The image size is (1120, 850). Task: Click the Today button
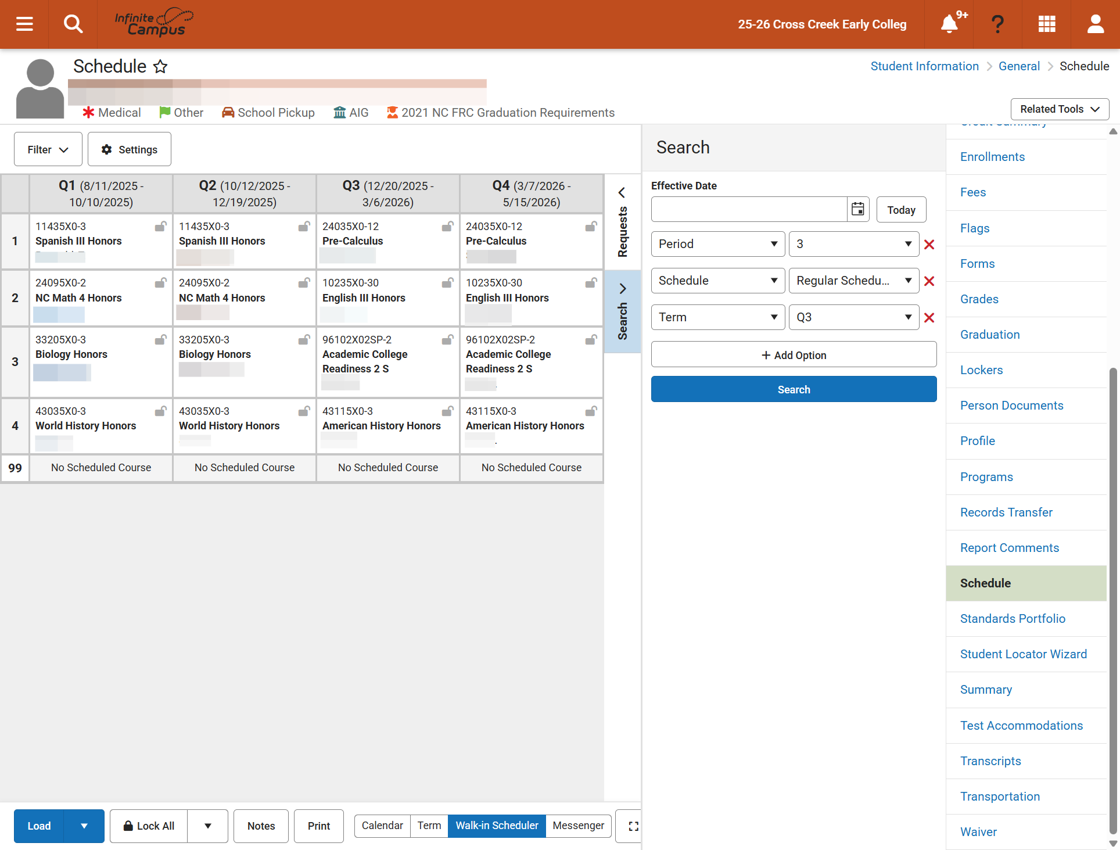901,210
